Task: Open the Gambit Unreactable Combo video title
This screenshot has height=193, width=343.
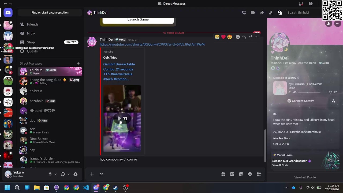Action: [x=119, y=72]
